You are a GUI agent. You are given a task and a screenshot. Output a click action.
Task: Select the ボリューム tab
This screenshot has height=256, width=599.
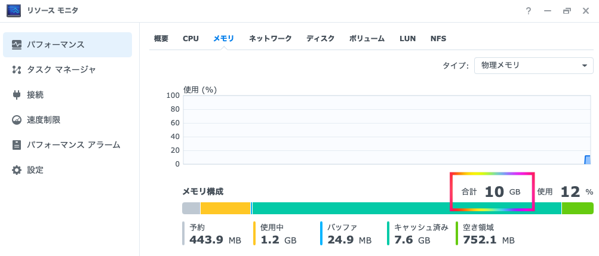pos(367,39)
